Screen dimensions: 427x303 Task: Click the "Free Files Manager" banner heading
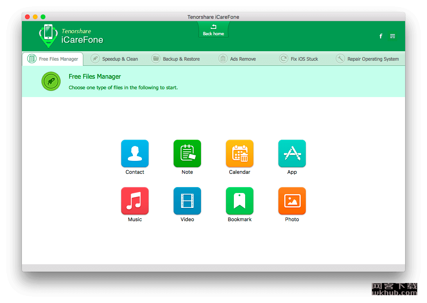(95, 77)
